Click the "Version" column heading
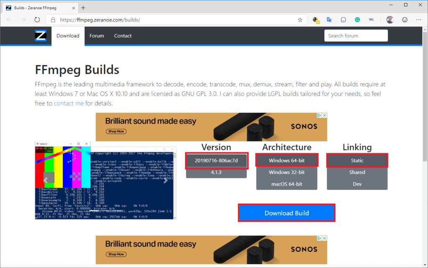The width and height of the screenshot is (428, 268). point(216,147)
